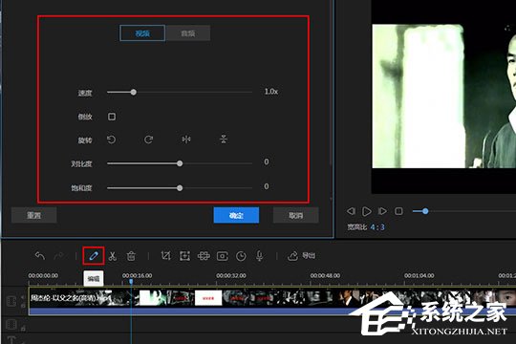This screenshot has height=344, width=516.
Task: Click the microphone voiceover icon
Action: 259,256
